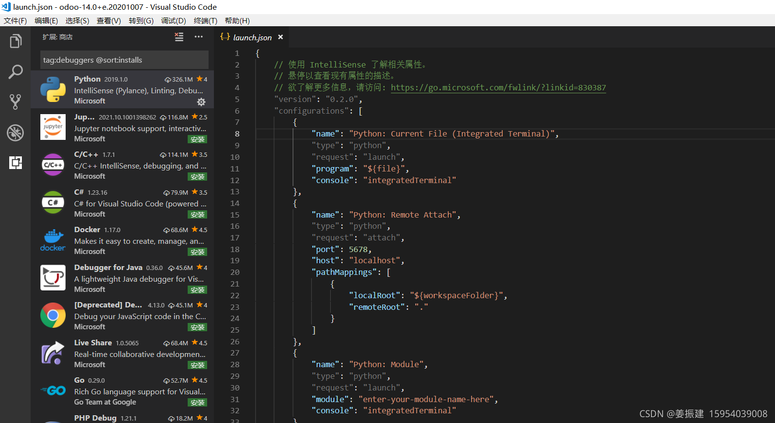Install the Live Share extension
This screenshot has height=423, width=775.
[198, 365]
